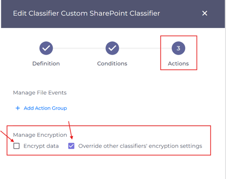Click the Encrypt data label text
226x179 pixels.
41,146
